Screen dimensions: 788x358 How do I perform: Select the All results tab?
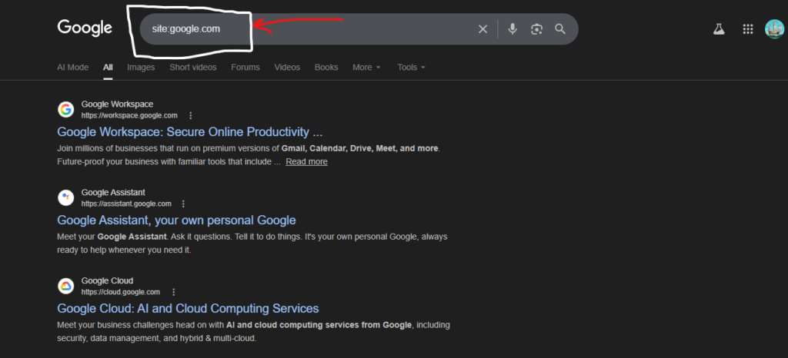coord(108,67)
